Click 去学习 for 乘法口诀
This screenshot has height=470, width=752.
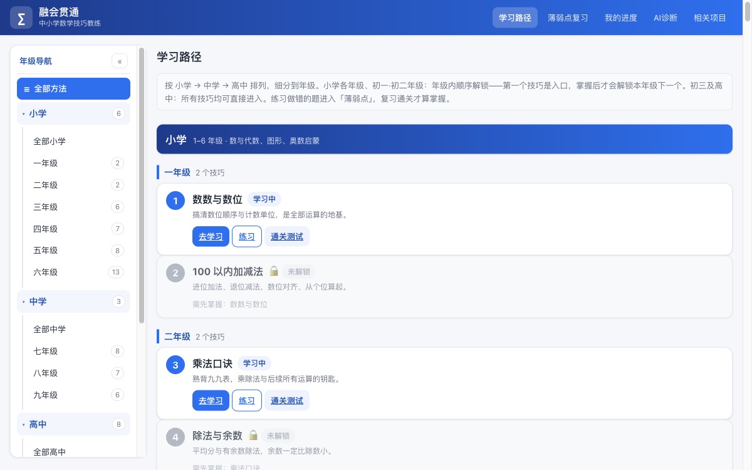(x=211, y=400)
